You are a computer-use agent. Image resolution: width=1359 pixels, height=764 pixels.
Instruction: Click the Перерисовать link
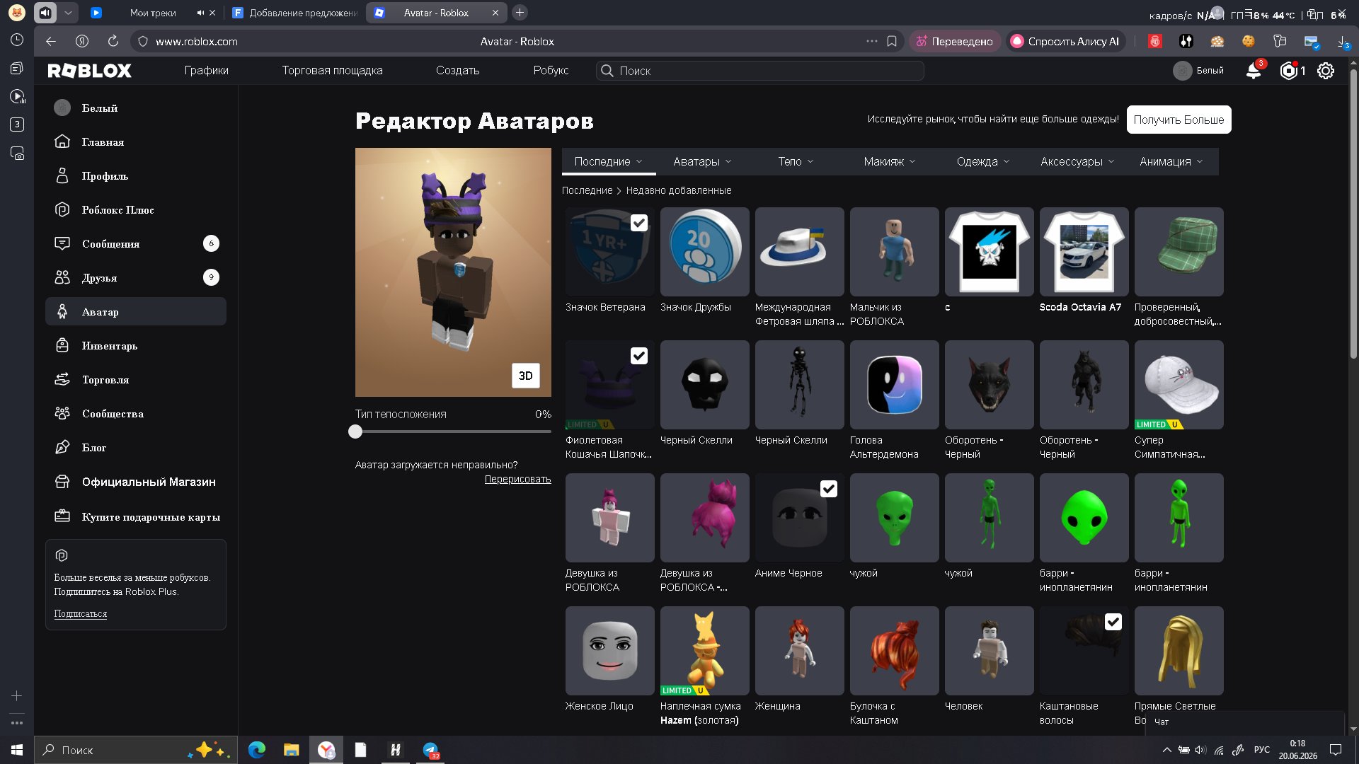pyautogui.click(x=517, y=480)
